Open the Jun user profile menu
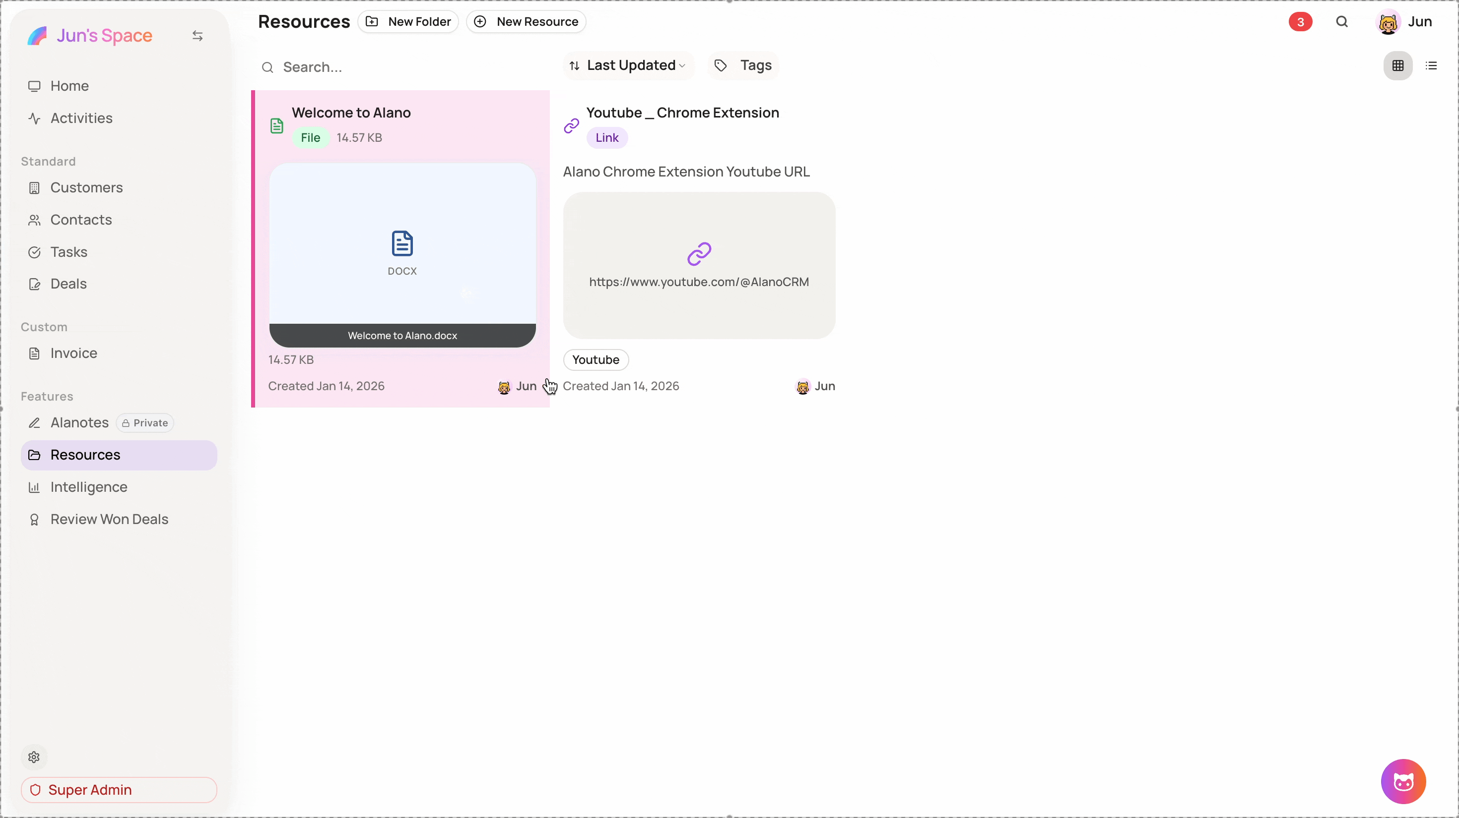The height and width of the screenshot is (818, 1459). coord(1404,22)
